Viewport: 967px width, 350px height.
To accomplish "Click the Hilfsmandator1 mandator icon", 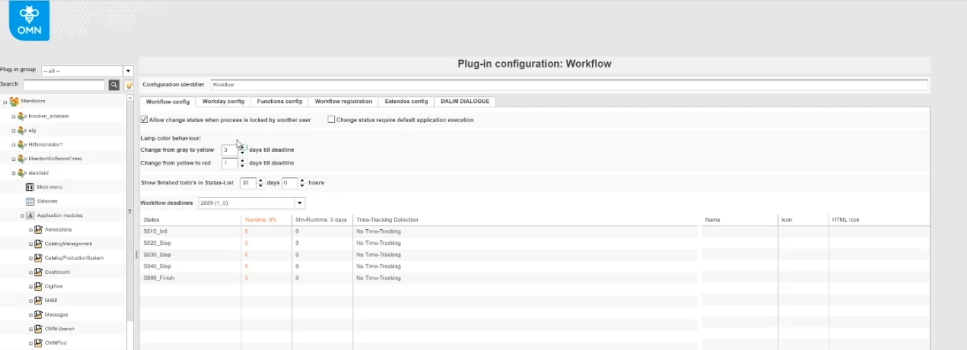I will tap(22, 144).
